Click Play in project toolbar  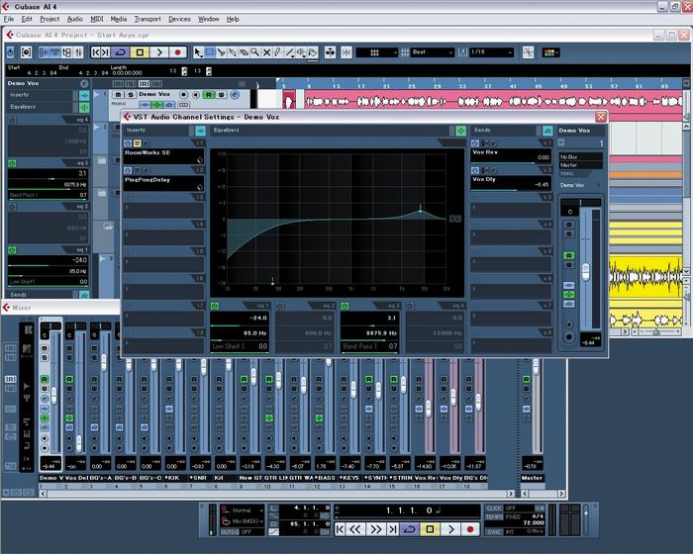point(159,52)
